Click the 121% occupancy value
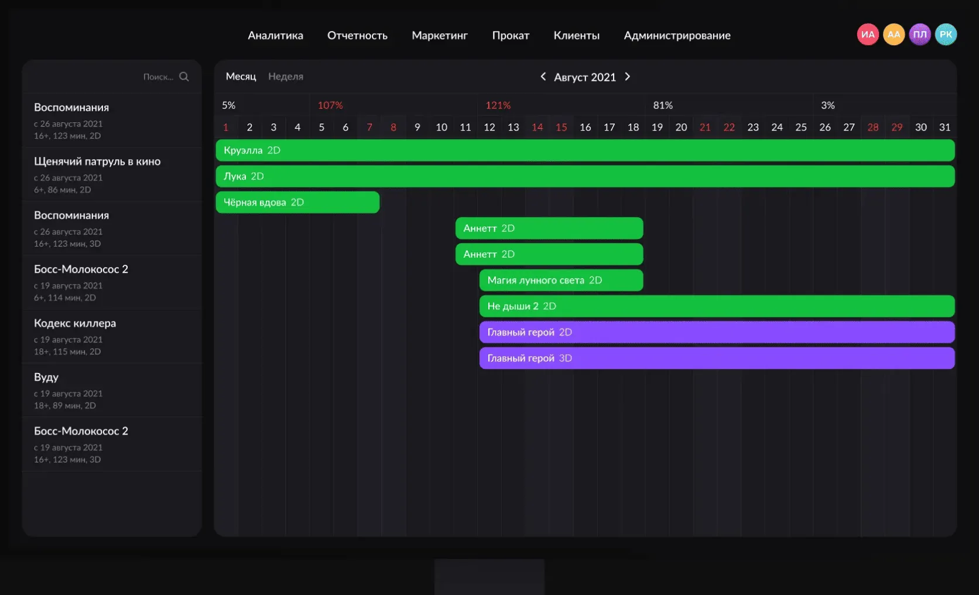979x595 pixels. click(x=498, y=105)
